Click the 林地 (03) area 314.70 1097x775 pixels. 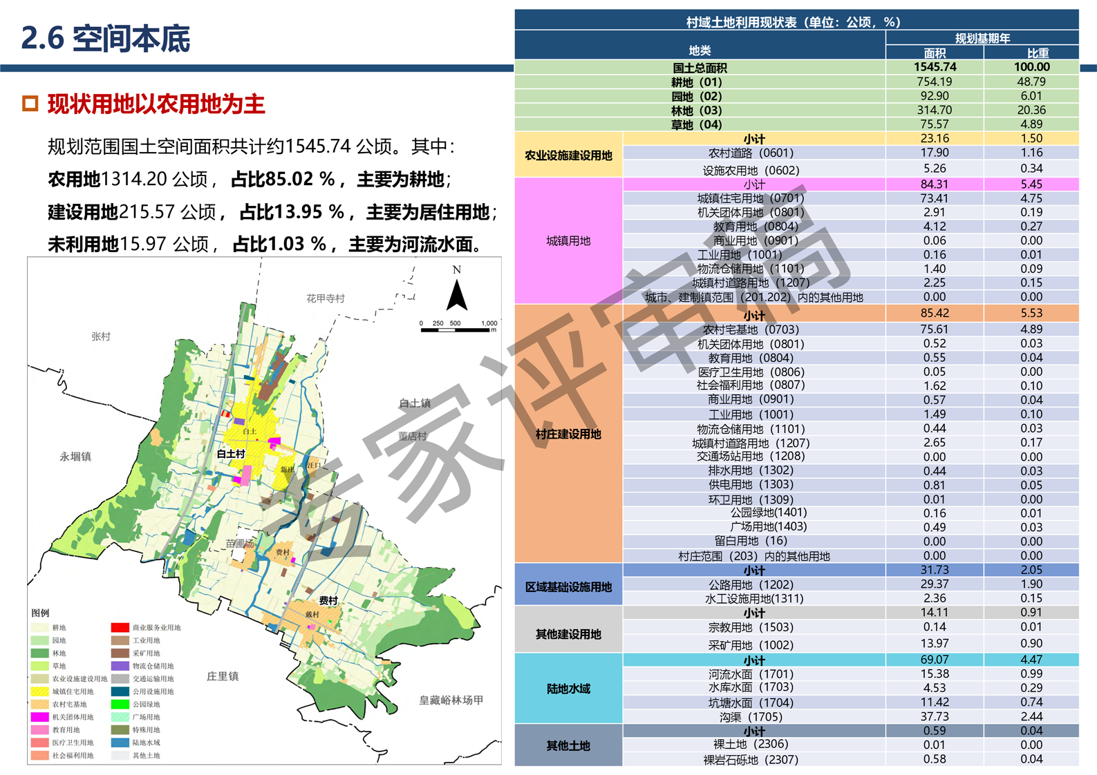pos(935,110)
